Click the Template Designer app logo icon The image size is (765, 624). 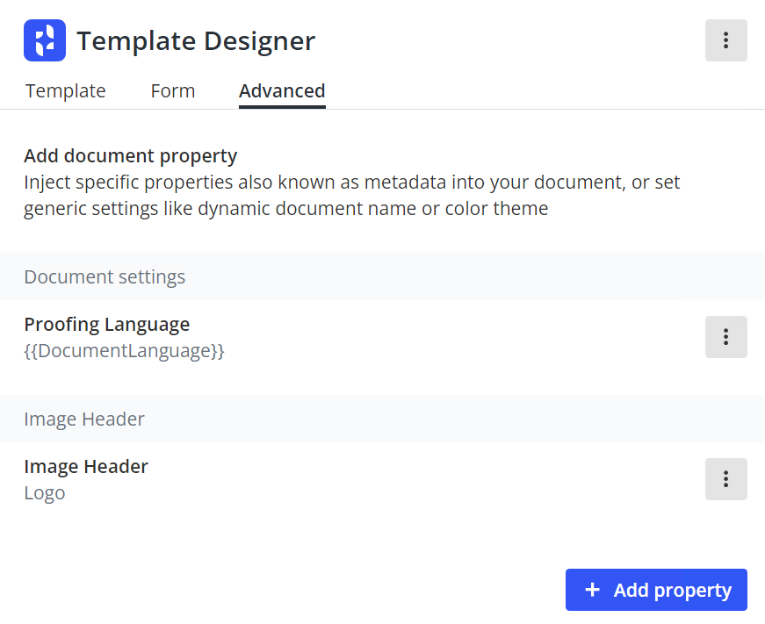(44, 39)
